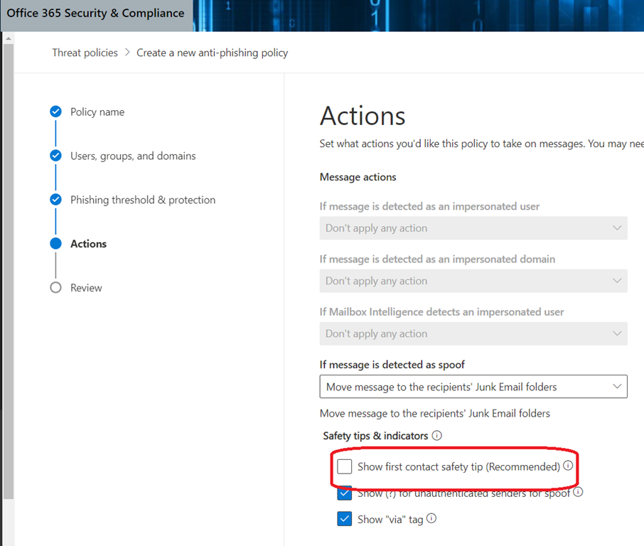The width and height of the screenshot is (644, 546).
Task: Click info icon beside first contact safety tip
Action: pyautogui.click(x=568, y=466)
